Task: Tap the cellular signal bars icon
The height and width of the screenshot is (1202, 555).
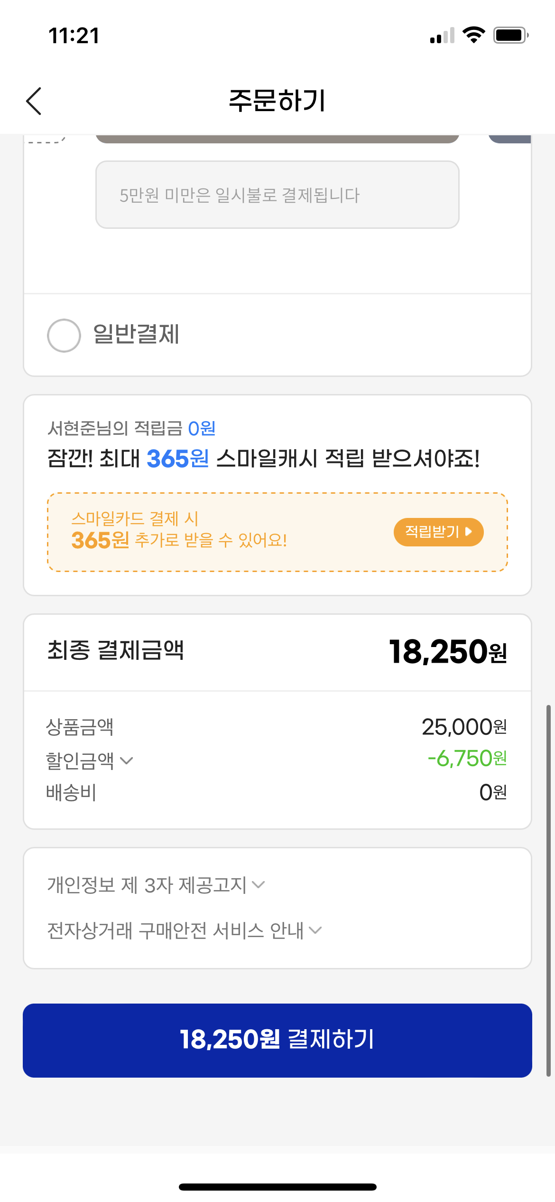Action: [442, 36]
